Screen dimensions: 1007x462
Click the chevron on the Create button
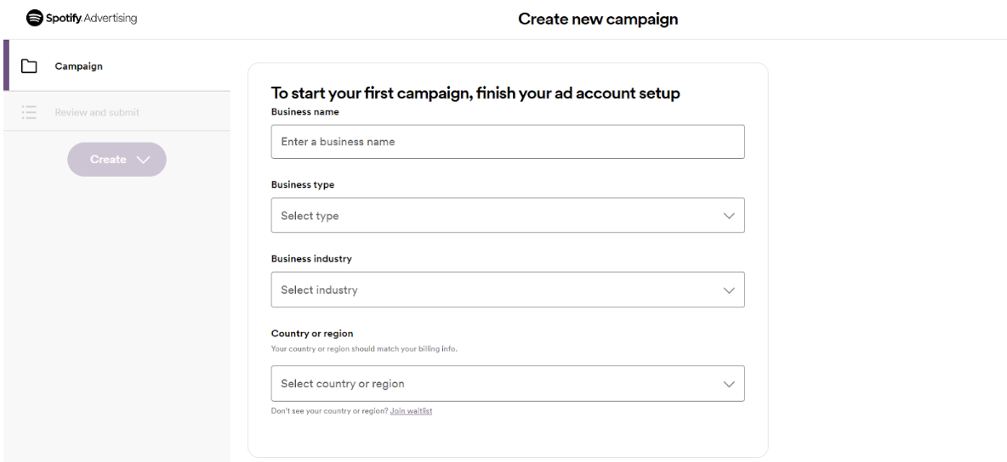click(142, 160)
